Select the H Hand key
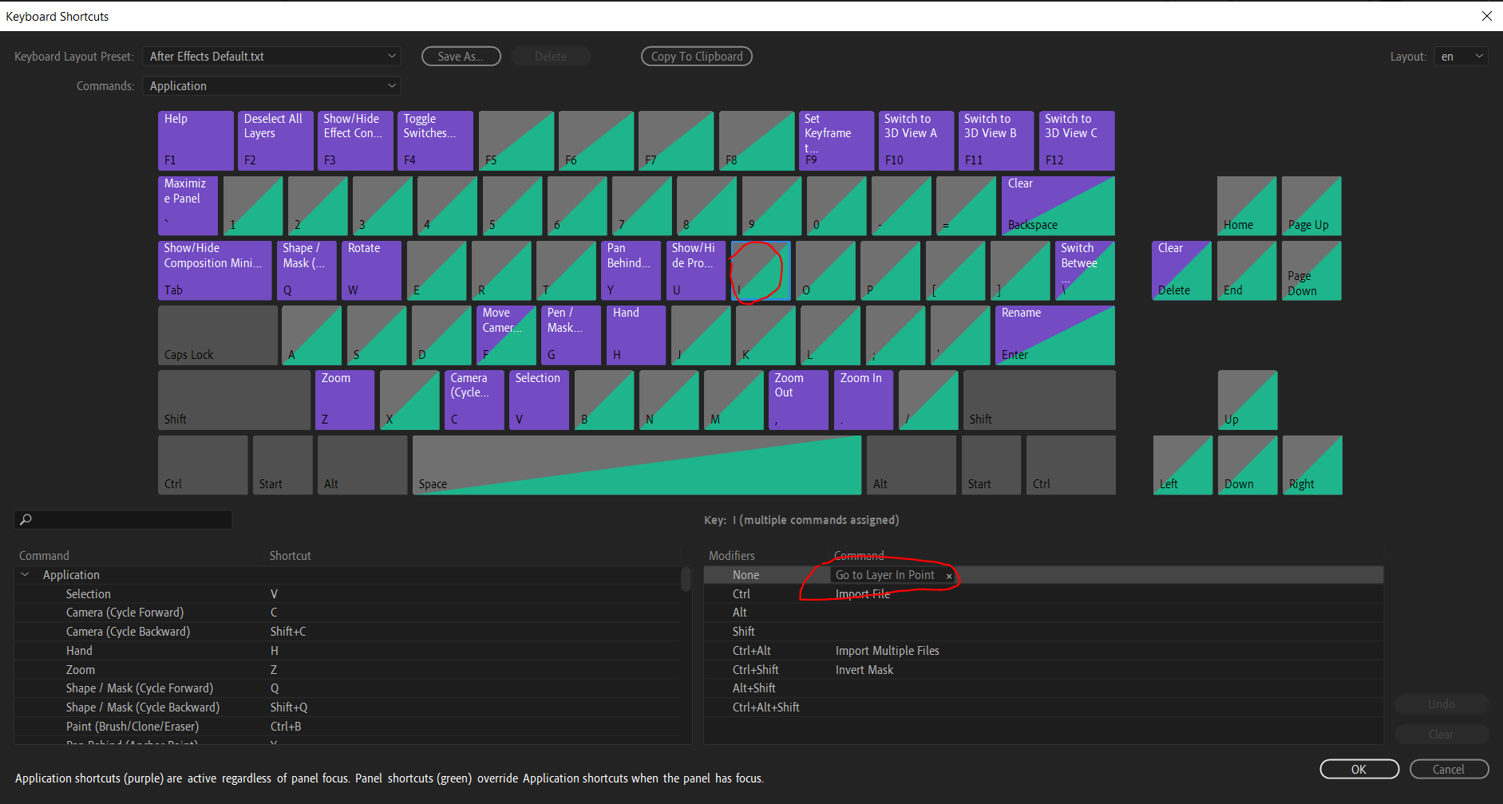 (636, 336)
